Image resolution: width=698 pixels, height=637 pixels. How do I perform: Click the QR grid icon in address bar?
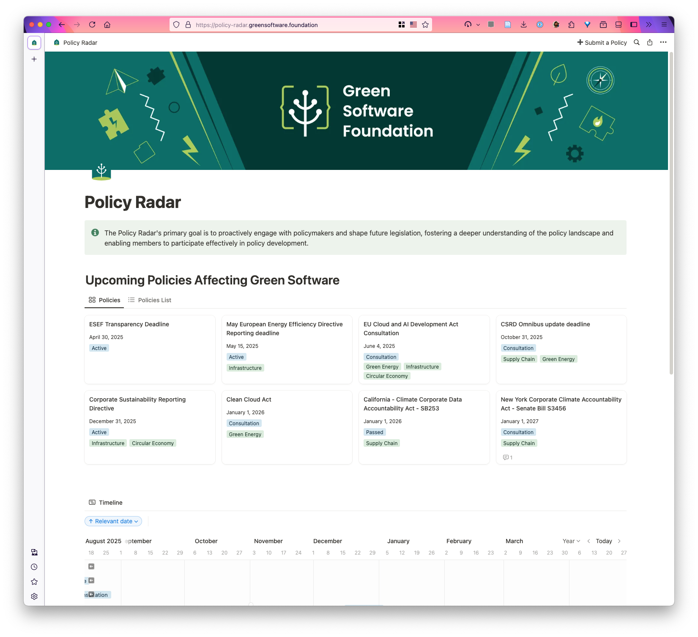pyautogui.click(x=402, y=25)
